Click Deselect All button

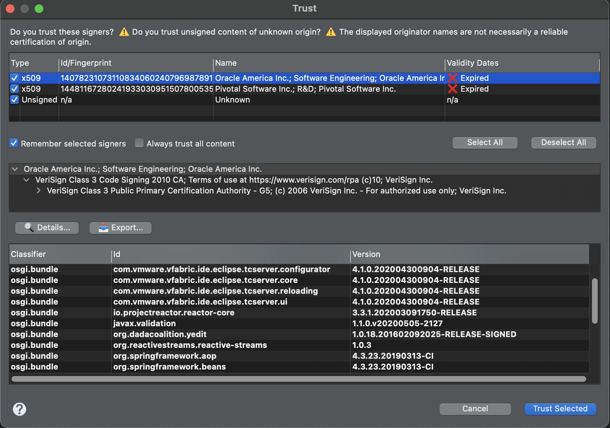pyautogui.click(x=563, y=143)
